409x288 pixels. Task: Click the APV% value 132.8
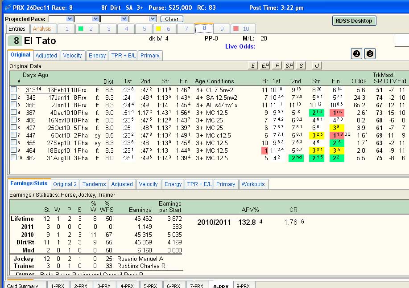pyautogui.click(x=247, y=222)
